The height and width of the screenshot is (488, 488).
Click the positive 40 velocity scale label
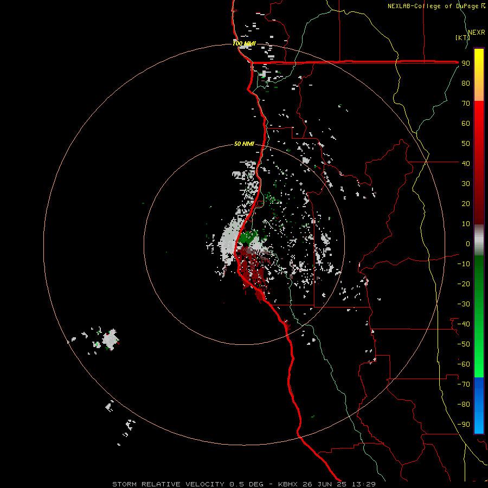pos(466,163)
